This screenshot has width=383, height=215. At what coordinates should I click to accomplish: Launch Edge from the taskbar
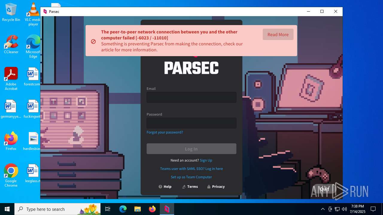(x=123, y=209)
